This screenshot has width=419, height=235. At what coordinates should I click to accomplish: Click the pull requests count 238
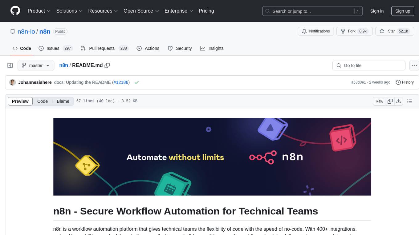point(124,48)
